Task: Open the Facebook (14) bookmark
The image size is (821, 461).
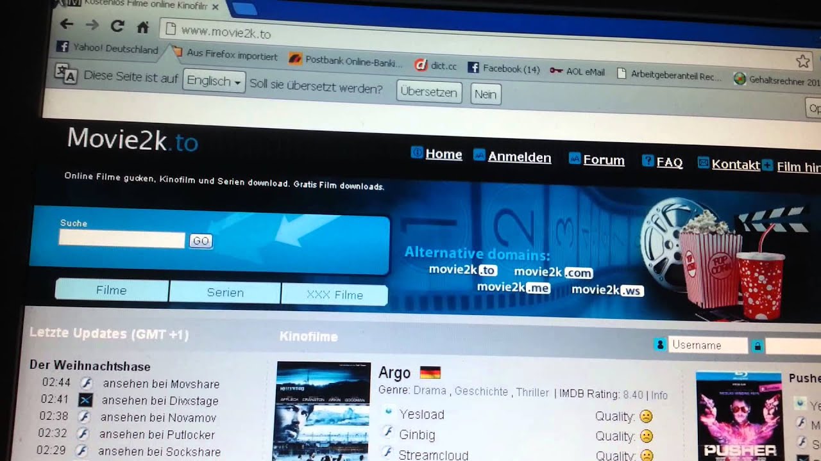Action: 504,68
